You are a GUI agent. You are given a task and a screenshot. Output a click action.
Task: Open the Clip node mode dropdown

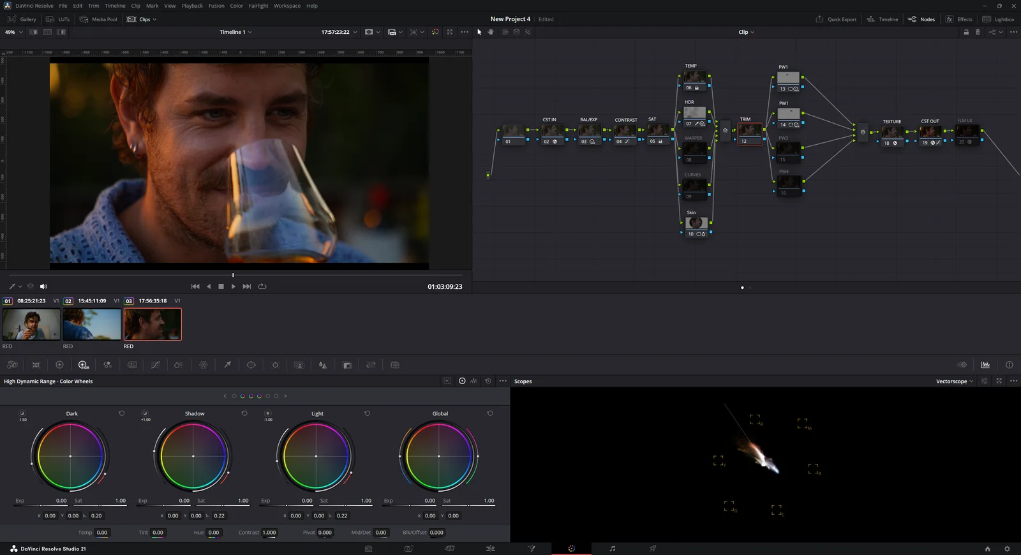[x=746, y=32]
